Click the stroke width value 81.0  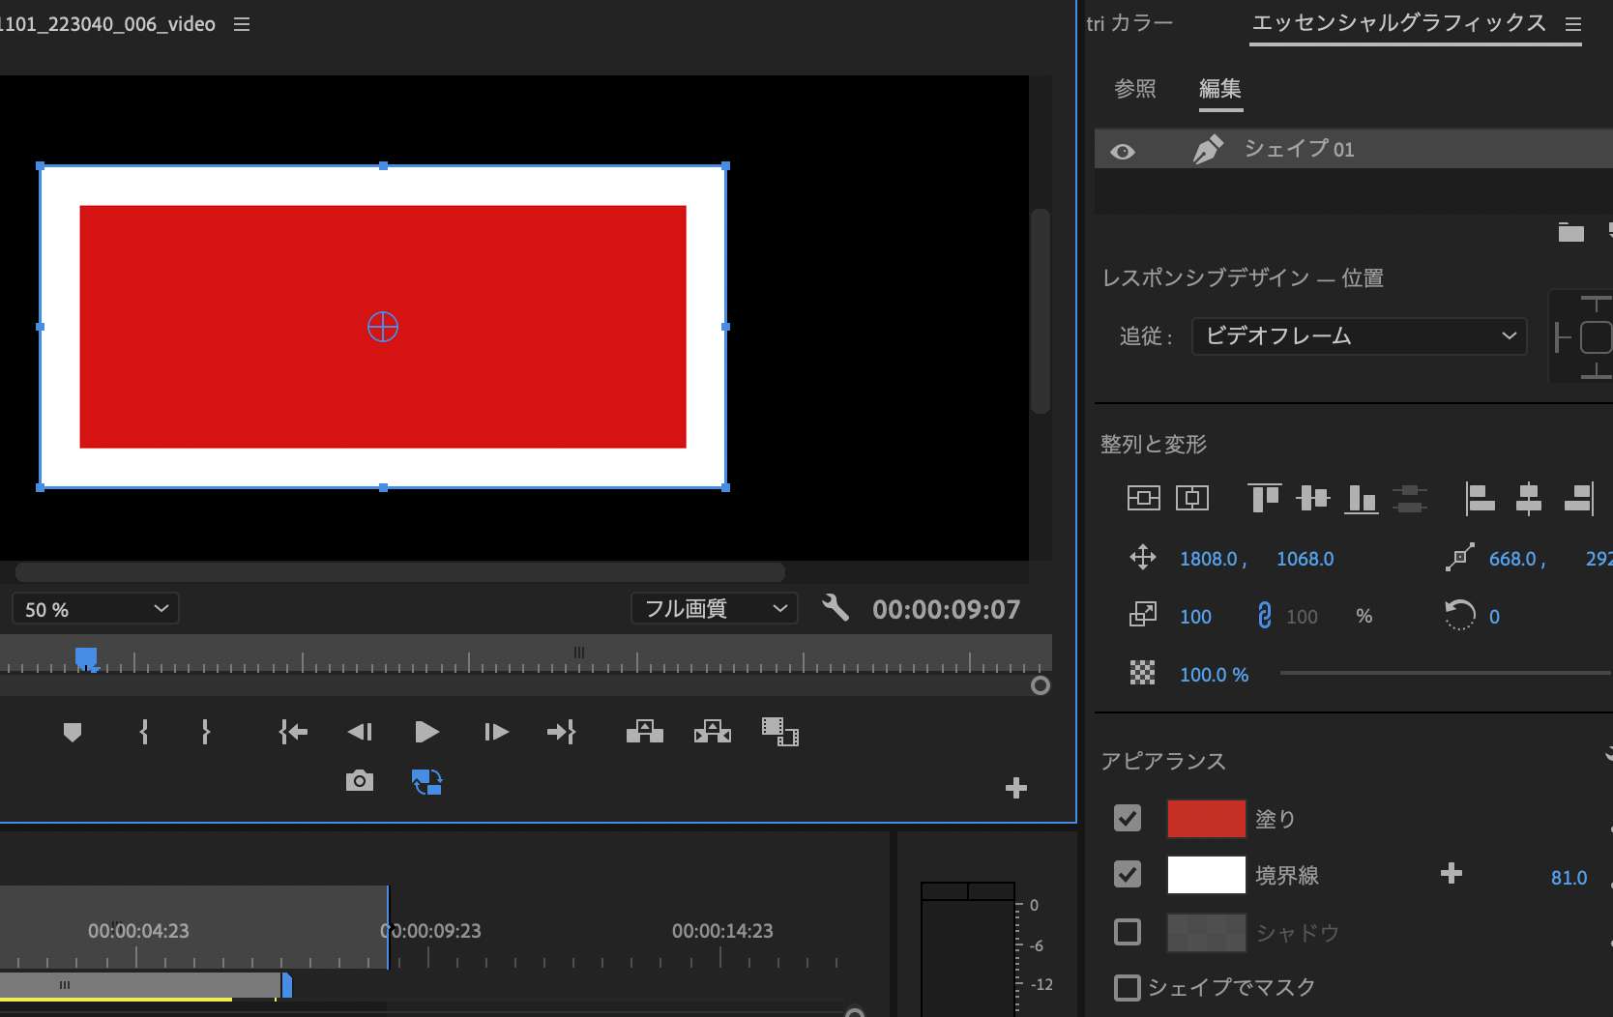[x=1569, y=878]
